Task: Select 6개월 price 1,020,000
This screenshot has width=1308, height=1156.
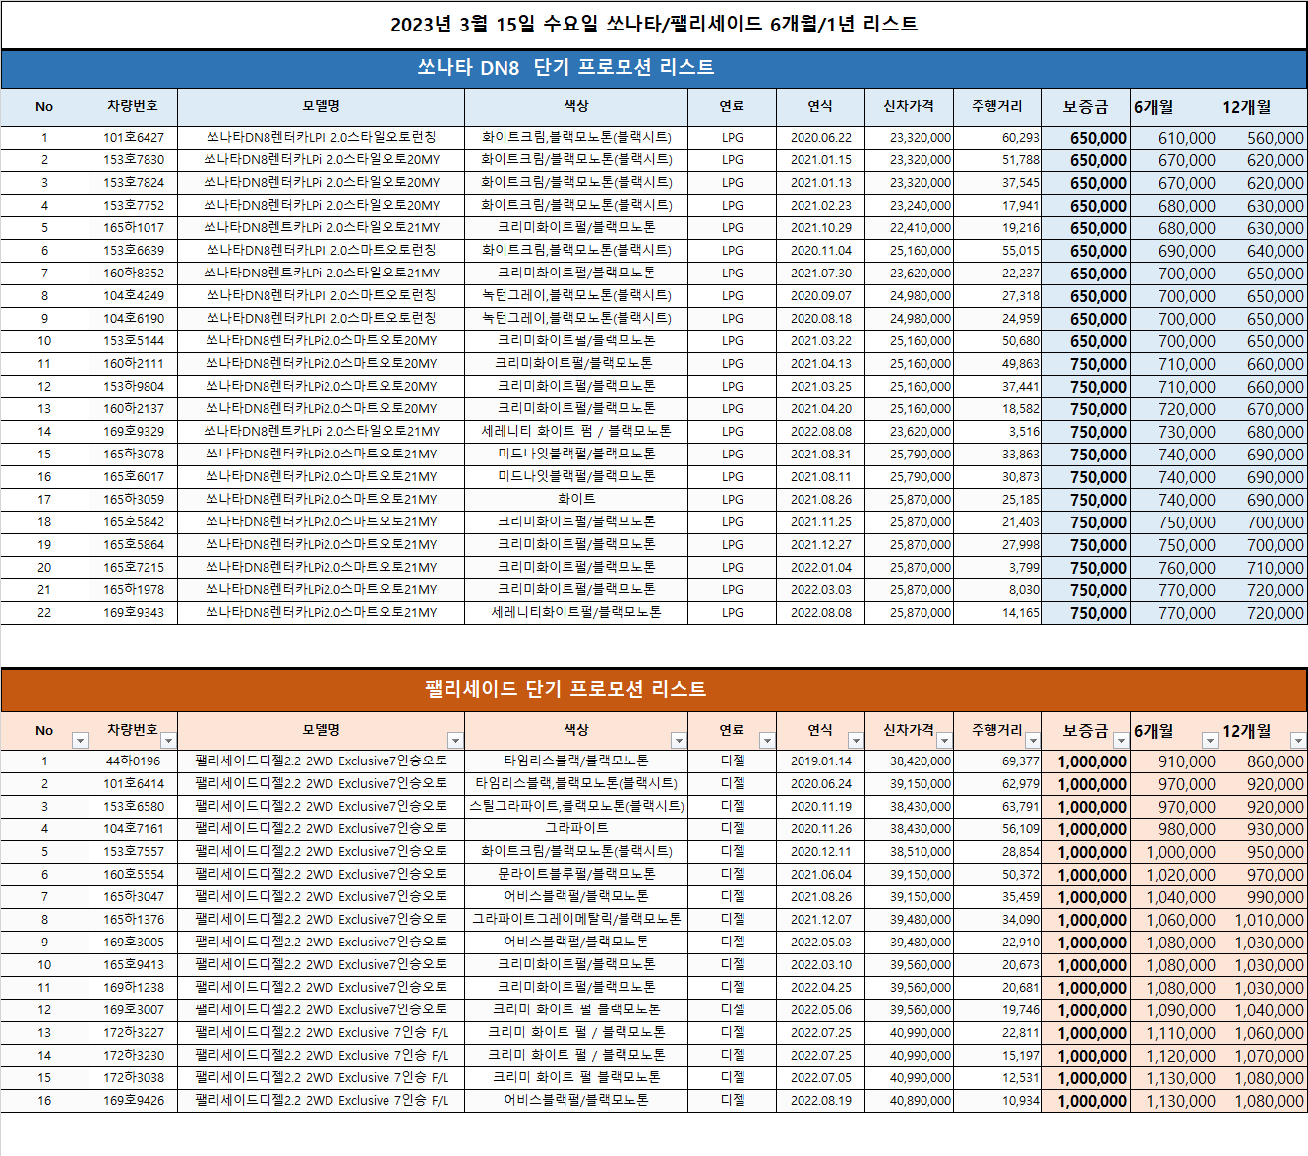Action: click(x=1174, y=875)
